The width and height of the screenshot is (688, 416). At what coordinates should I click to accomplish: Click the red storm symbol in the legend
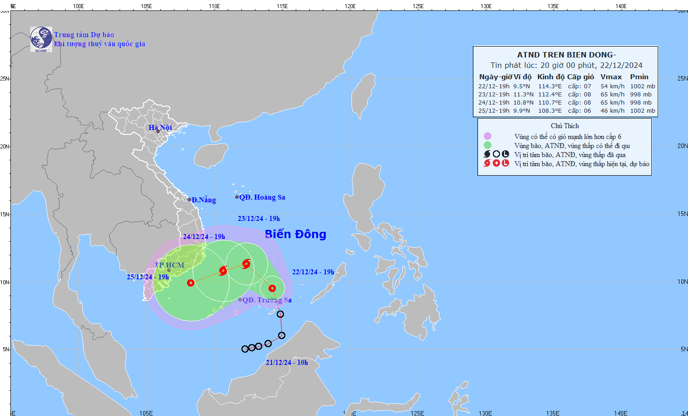click(487, 163)
